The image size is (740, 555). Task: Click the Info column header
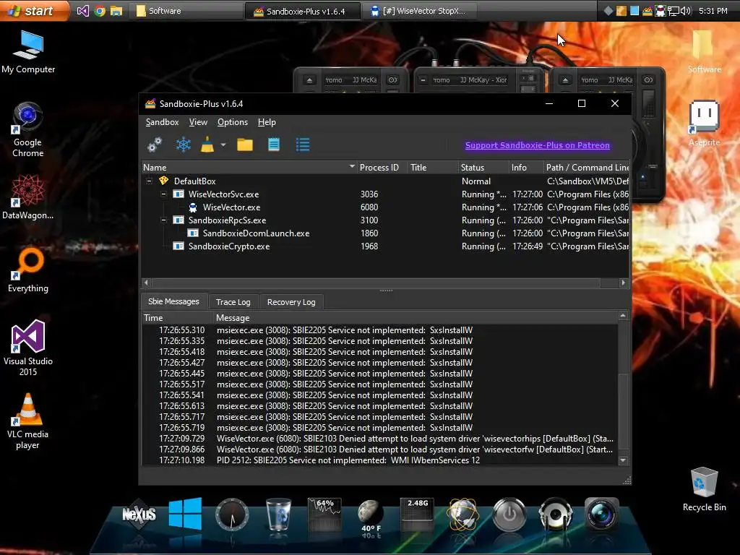(526, 168)
